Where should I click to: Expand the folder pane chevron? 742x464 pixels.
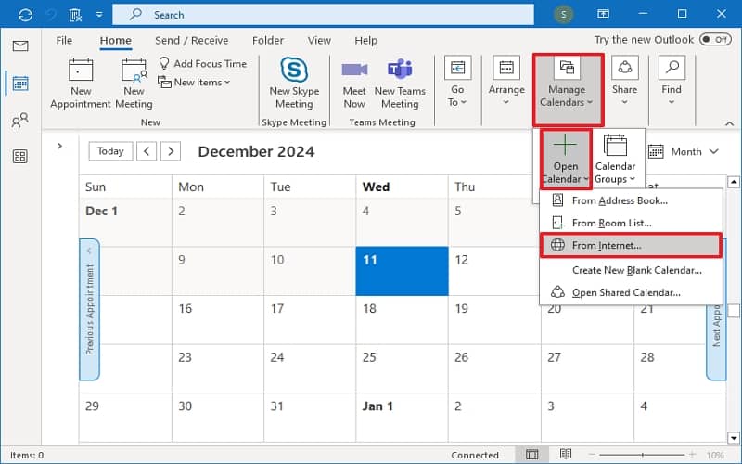click(59, 146)
